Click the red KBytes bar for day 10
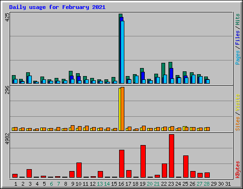 tap(79, 170)
